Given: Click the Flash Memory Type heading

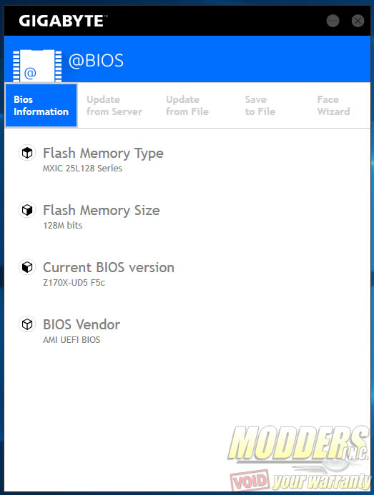Looking at the screenshot, I should click(103, 154).
